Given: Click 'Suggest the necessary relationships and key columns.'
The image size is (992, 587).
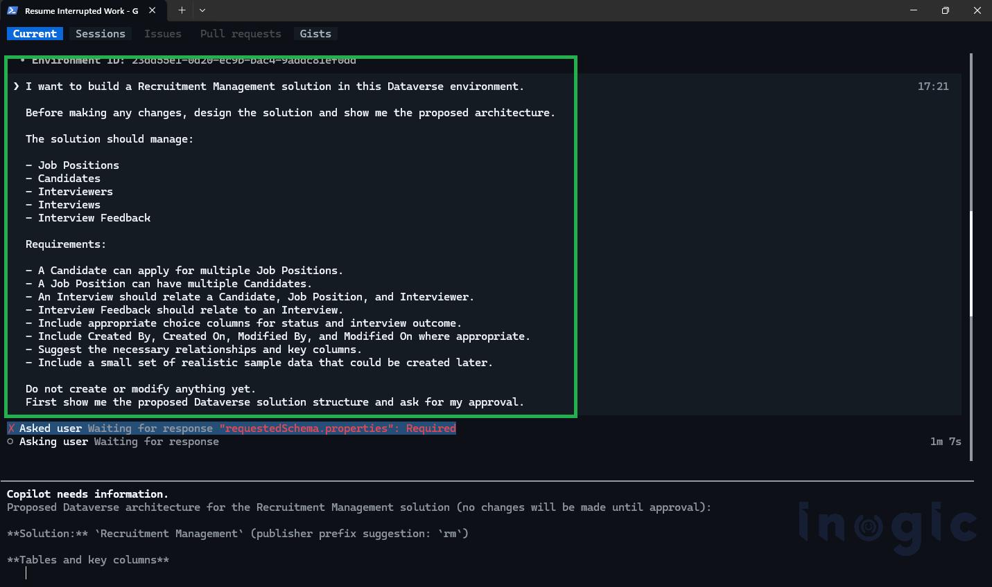Looking at the screenshot, I should tap(193, 350).
